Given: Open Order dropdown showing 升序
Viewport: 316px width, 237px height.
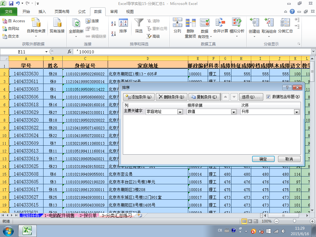Looking at the screenshot, I should [297, 112].
